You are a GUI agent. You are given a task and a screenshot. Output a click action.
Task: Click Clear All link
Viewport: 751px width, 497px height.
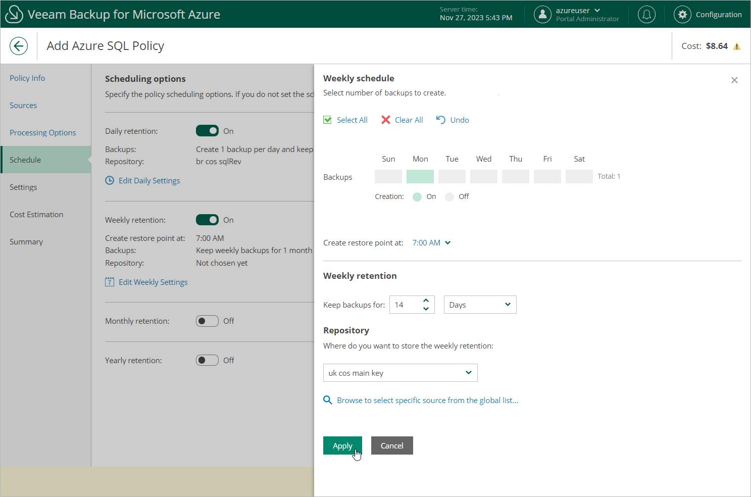(x=409, y=120)
